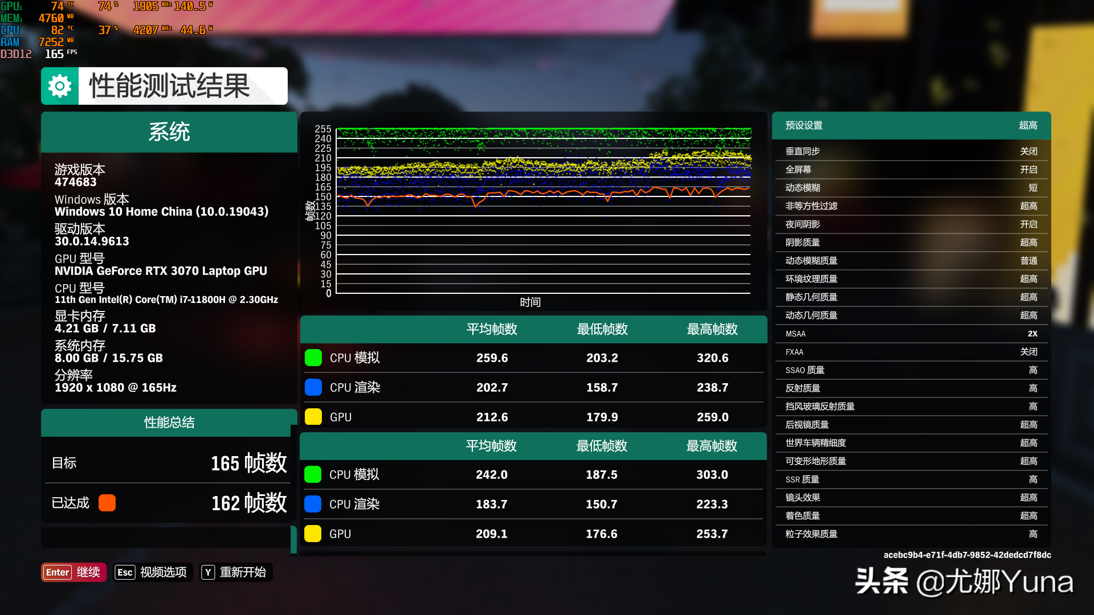Click the blue CPU 渲染 swatch with 202.7 average
The width and height of the screenshot is (1094, 615).
[313, 387]
